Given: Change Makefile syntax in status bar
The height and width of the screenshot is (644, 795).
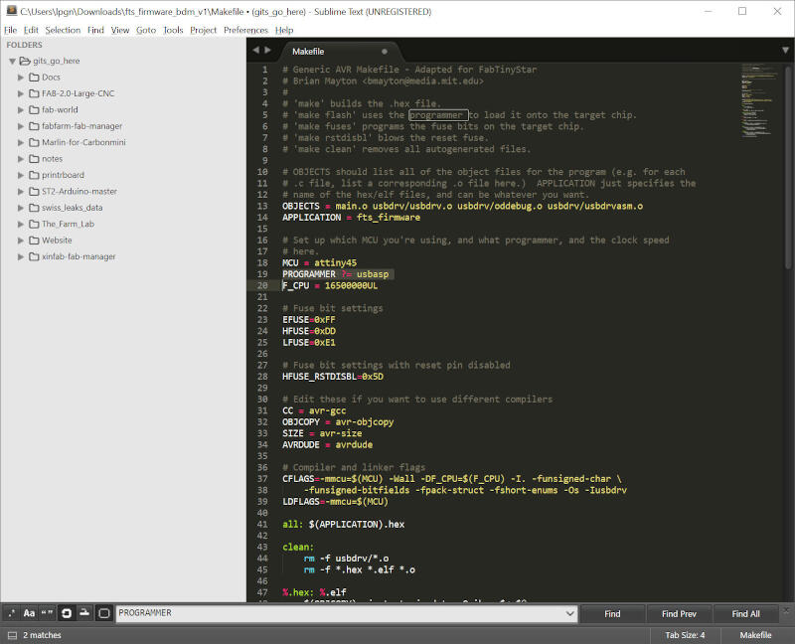Looking at the screenshot, I should 755,635.
